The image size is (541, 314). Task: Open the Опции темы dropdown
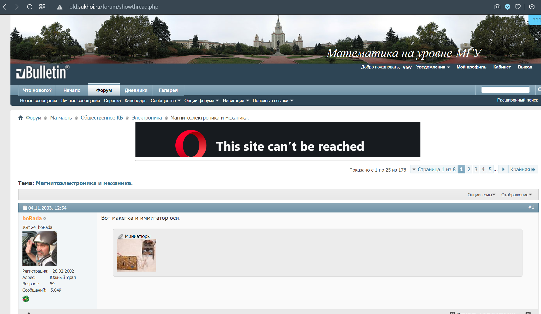(481, 195)
